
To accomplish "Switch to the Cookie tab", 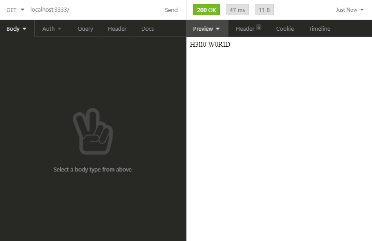I will (x=285, y=29).
